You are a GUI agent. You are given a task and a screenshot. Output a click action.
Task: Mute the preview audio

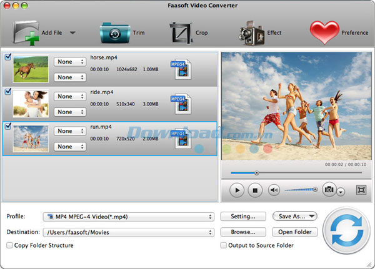274,190
